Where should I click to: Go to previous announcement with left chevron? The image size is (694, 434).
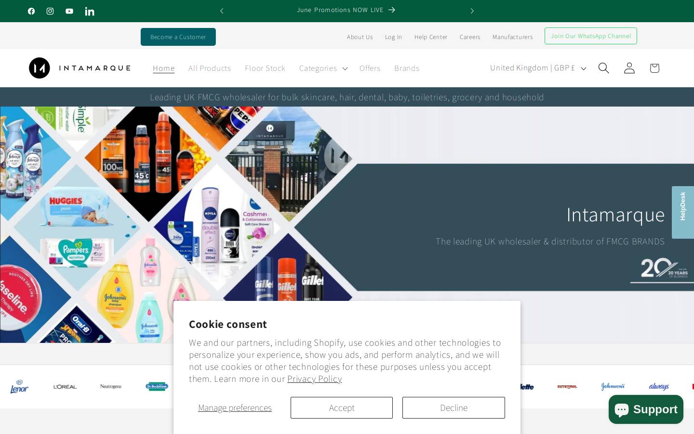222,11
